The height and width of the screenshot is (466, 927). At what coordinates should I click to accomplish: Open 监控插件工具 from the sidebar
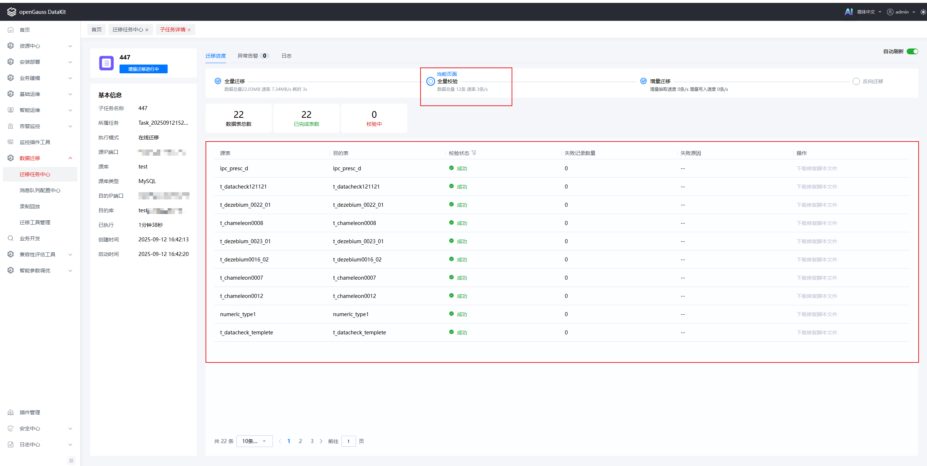35,142
